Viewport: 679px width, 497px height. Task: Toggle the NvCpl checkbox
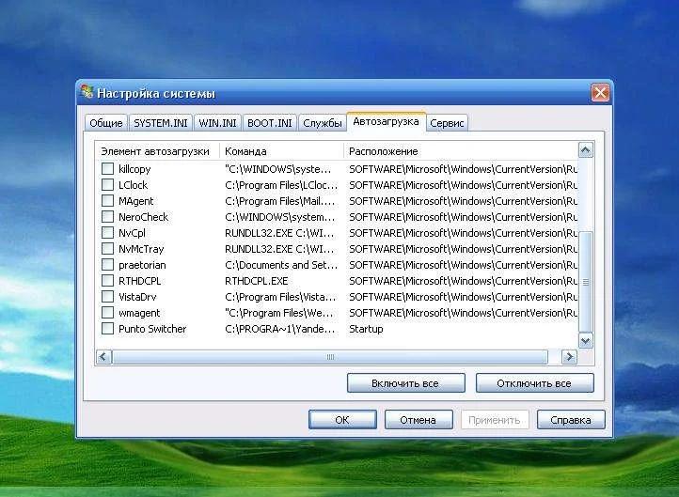pyautogui.click(x=107, y=233)
